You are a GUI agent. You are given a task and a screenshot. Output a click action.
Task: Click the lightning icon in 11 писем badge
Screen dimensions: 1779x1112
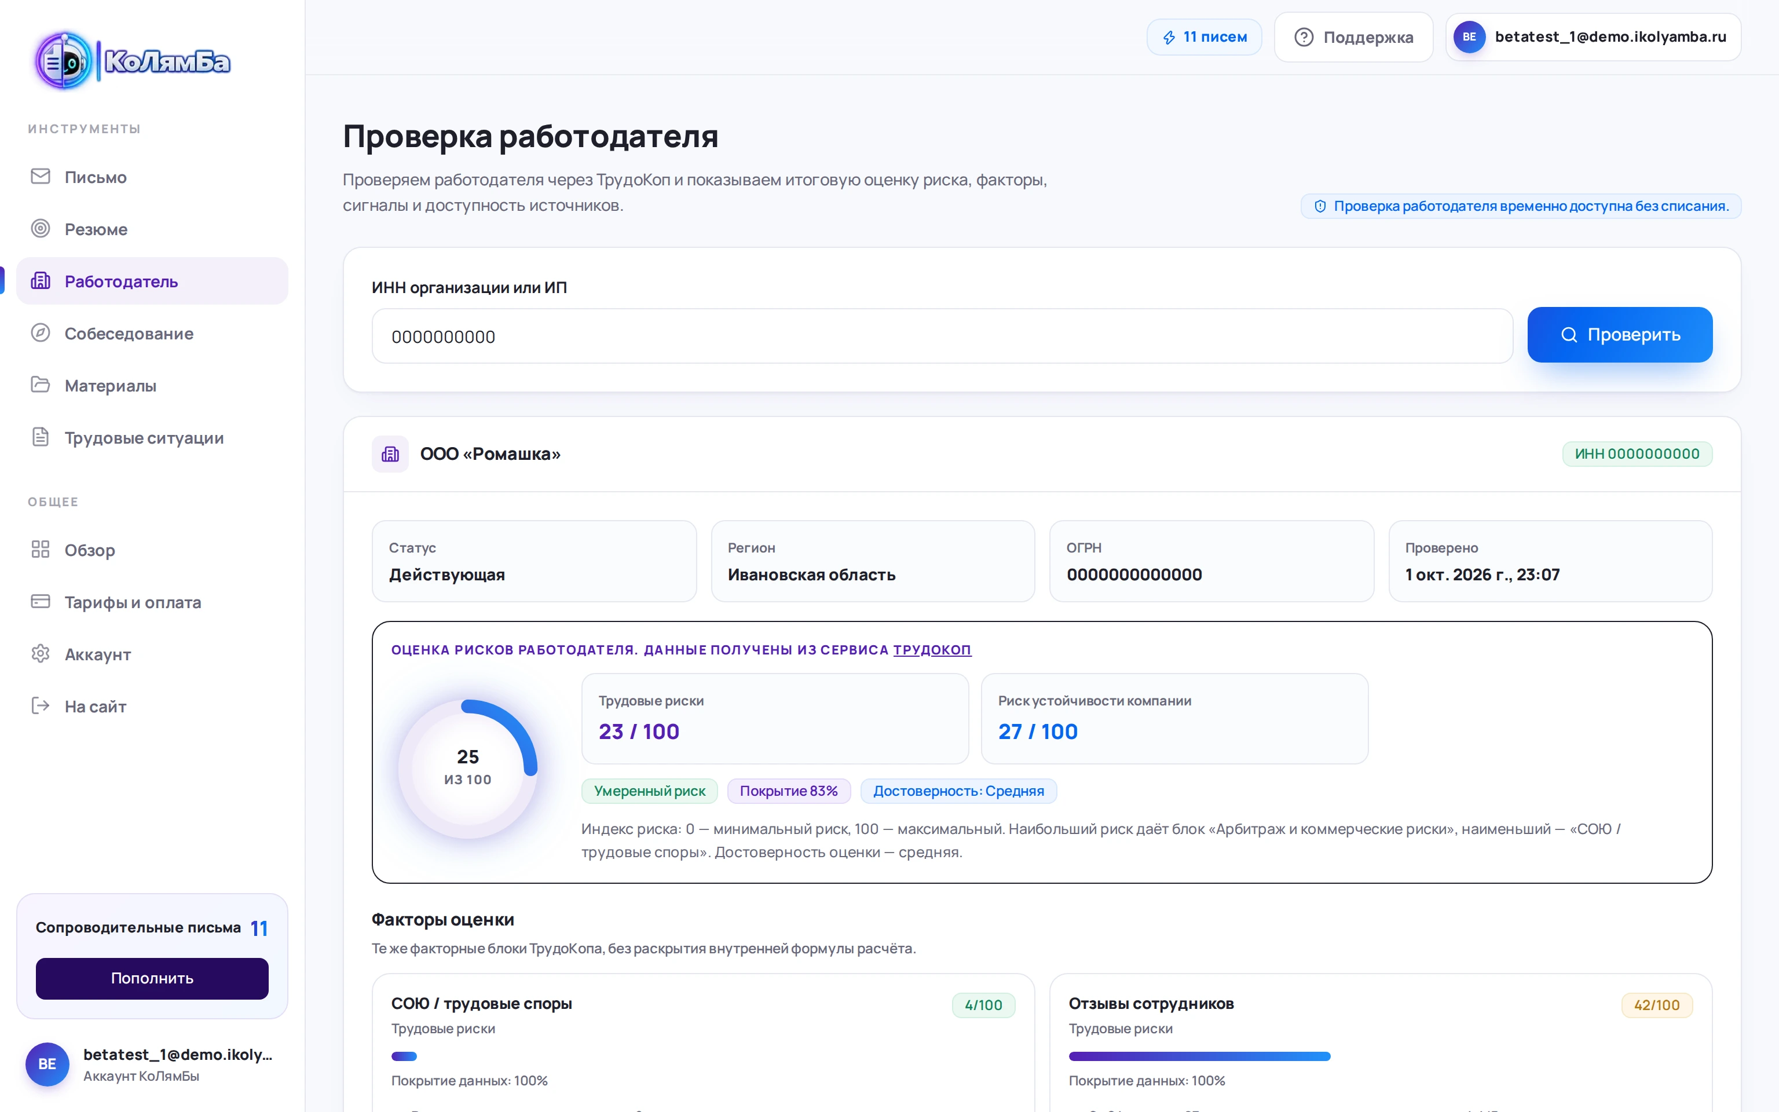[x=1169, y=38]
